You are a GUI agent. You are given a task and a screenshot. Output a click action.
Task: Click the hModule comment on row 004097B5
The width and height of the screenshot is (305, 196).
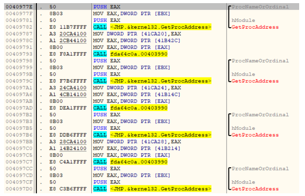point(243,128)
